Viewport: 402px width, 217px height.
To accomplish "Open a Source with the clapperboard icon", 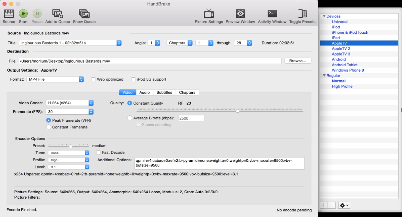I will 9,14.
